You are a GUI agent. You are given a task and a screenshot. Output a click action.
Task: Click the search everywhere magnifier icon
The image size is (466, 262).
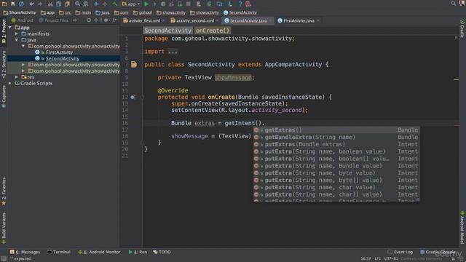[453, 3]
